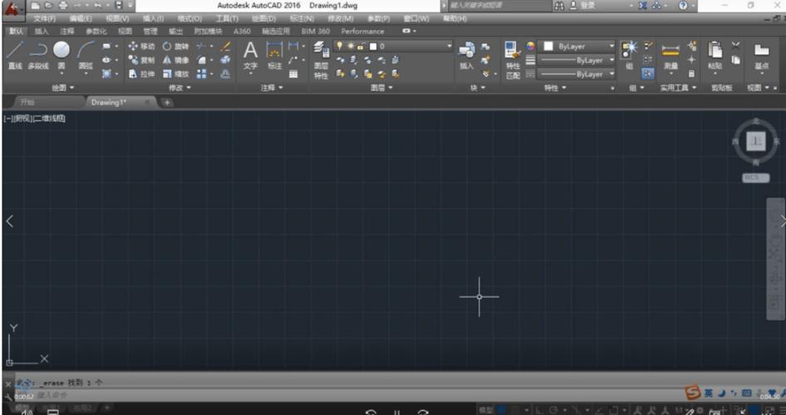Toggle layer lock padlock icon

[x=361, y=46]
